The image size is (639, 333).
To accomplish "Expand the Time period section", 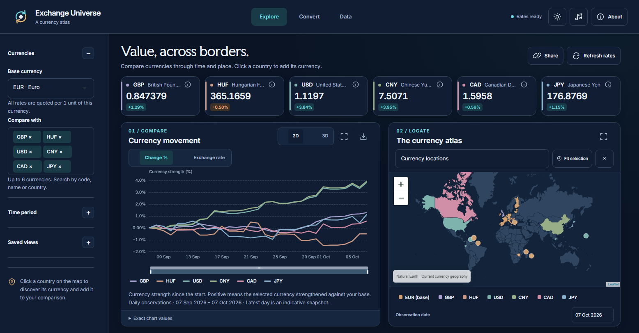I will (x=88, y=212).
